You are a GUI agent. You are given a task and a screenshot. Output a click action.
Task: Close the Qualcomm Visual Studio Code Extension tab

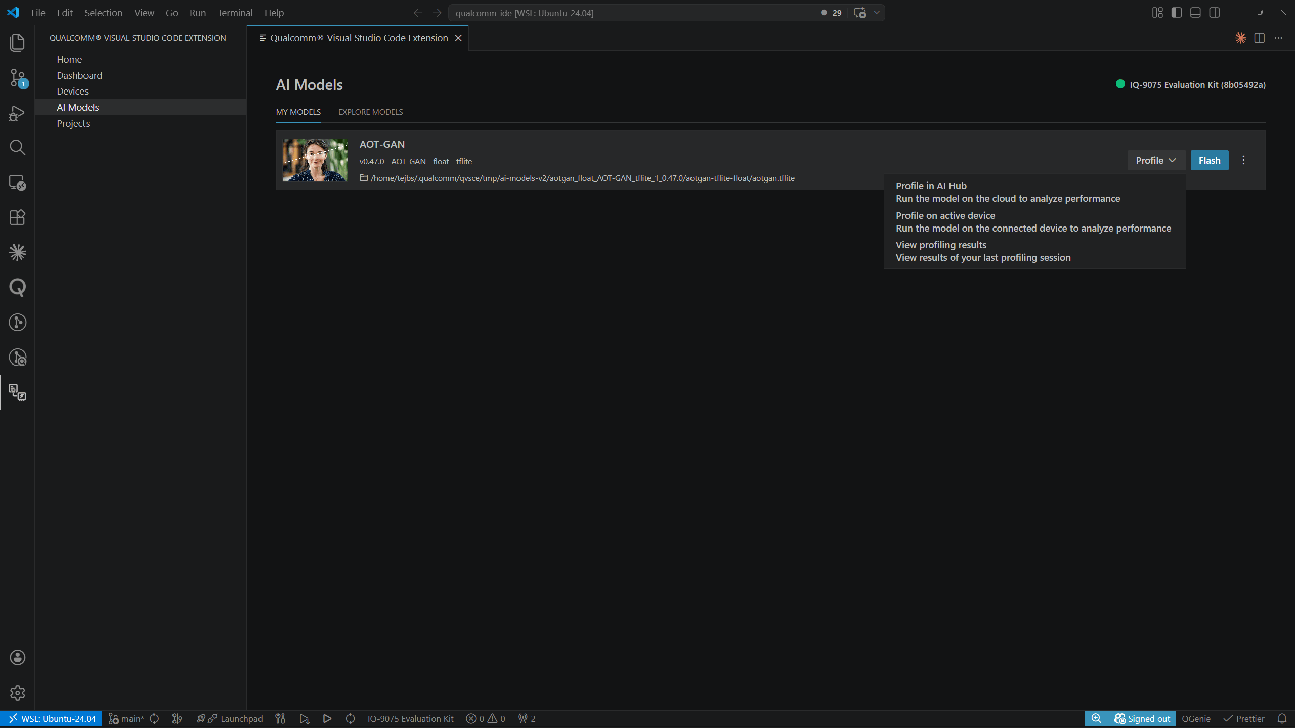click(458, 38)
